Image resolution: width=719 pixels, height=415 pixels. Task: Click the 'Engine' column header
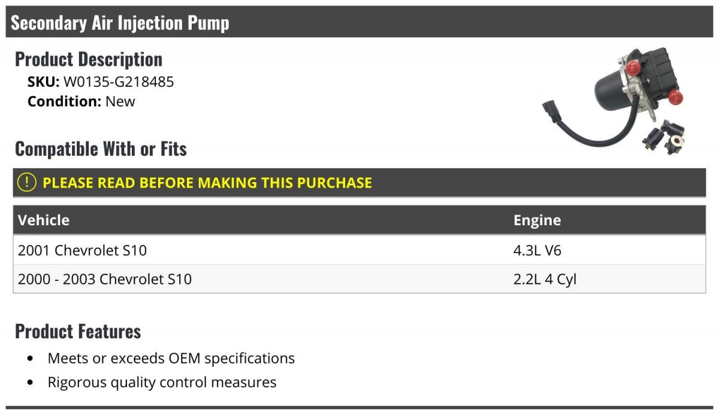point(537,220)
